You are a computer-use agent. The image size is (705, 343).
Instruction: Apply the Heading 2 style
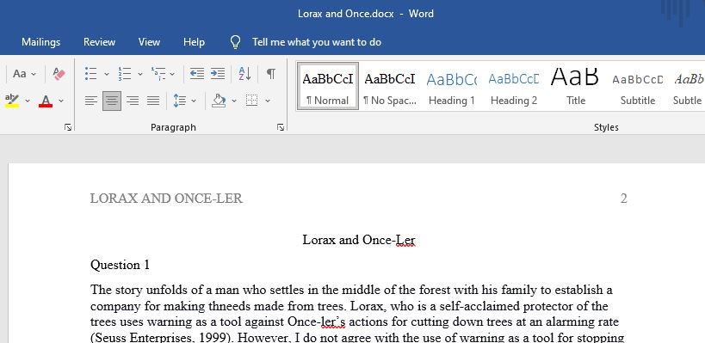pyautogui.click(x=513, y=86)
